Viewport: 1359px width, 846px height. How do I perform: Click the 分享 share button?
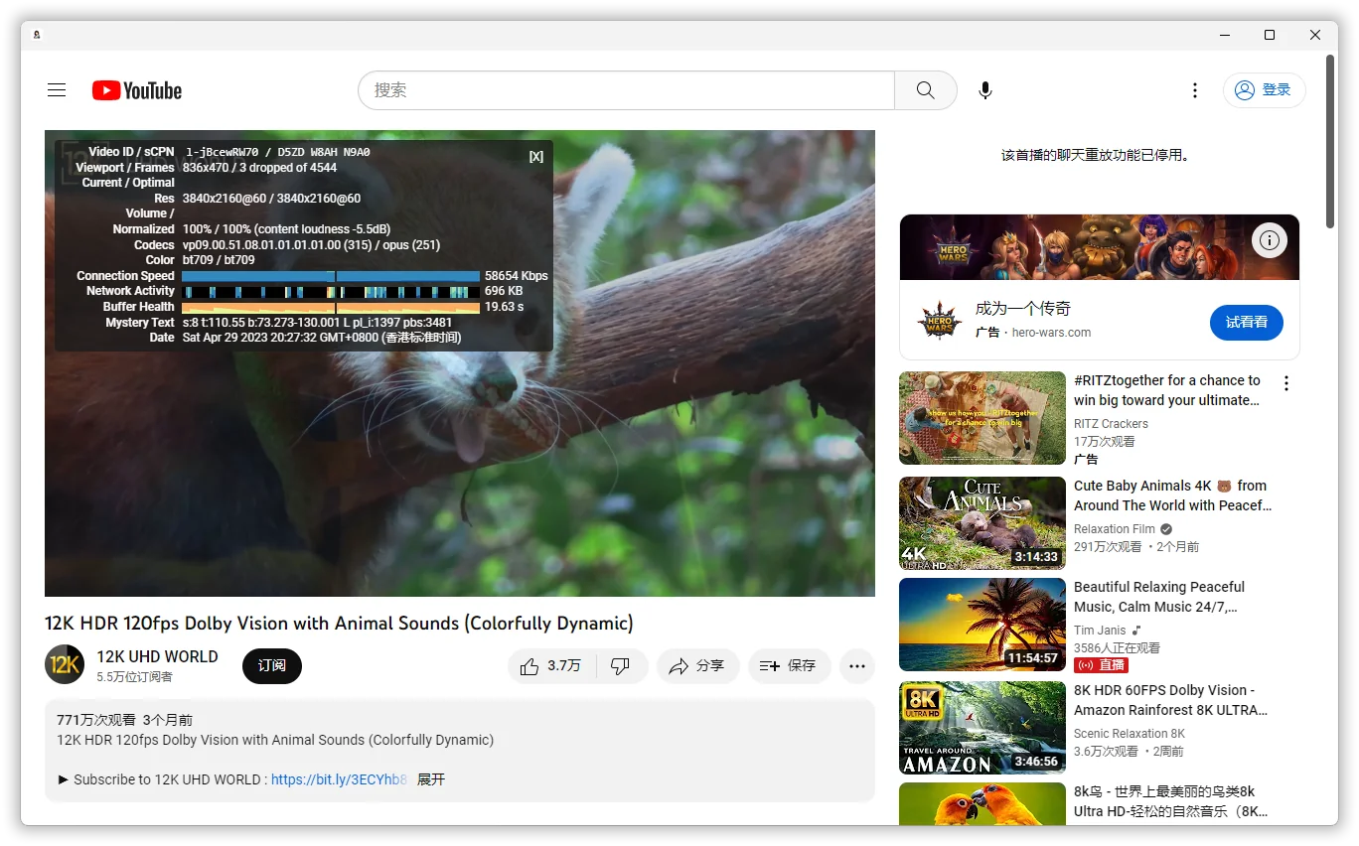pyautogui.click(x=697, y=666)
